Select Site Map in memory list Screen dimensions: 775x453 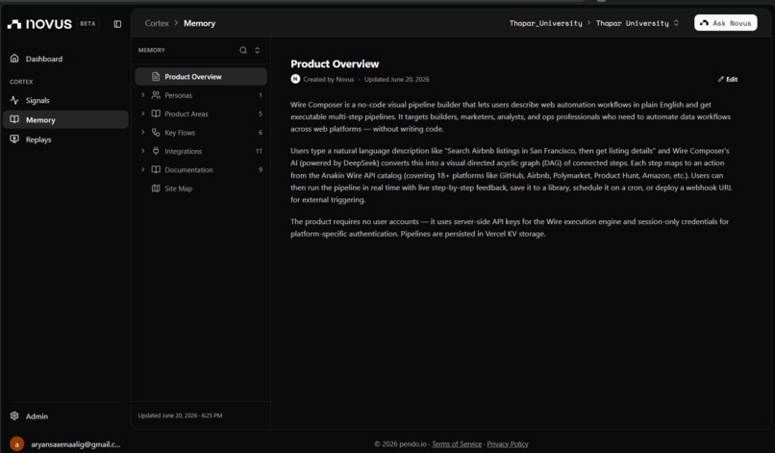pos(201,189)
